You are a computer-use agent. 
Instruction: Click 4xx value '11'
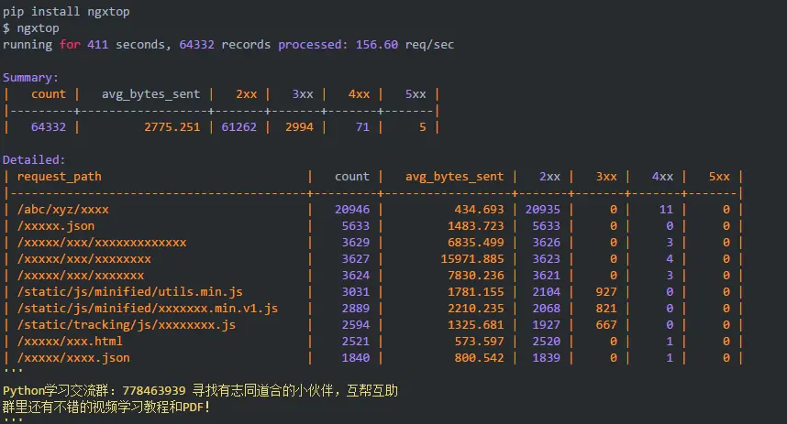click(x=666, y=210)
